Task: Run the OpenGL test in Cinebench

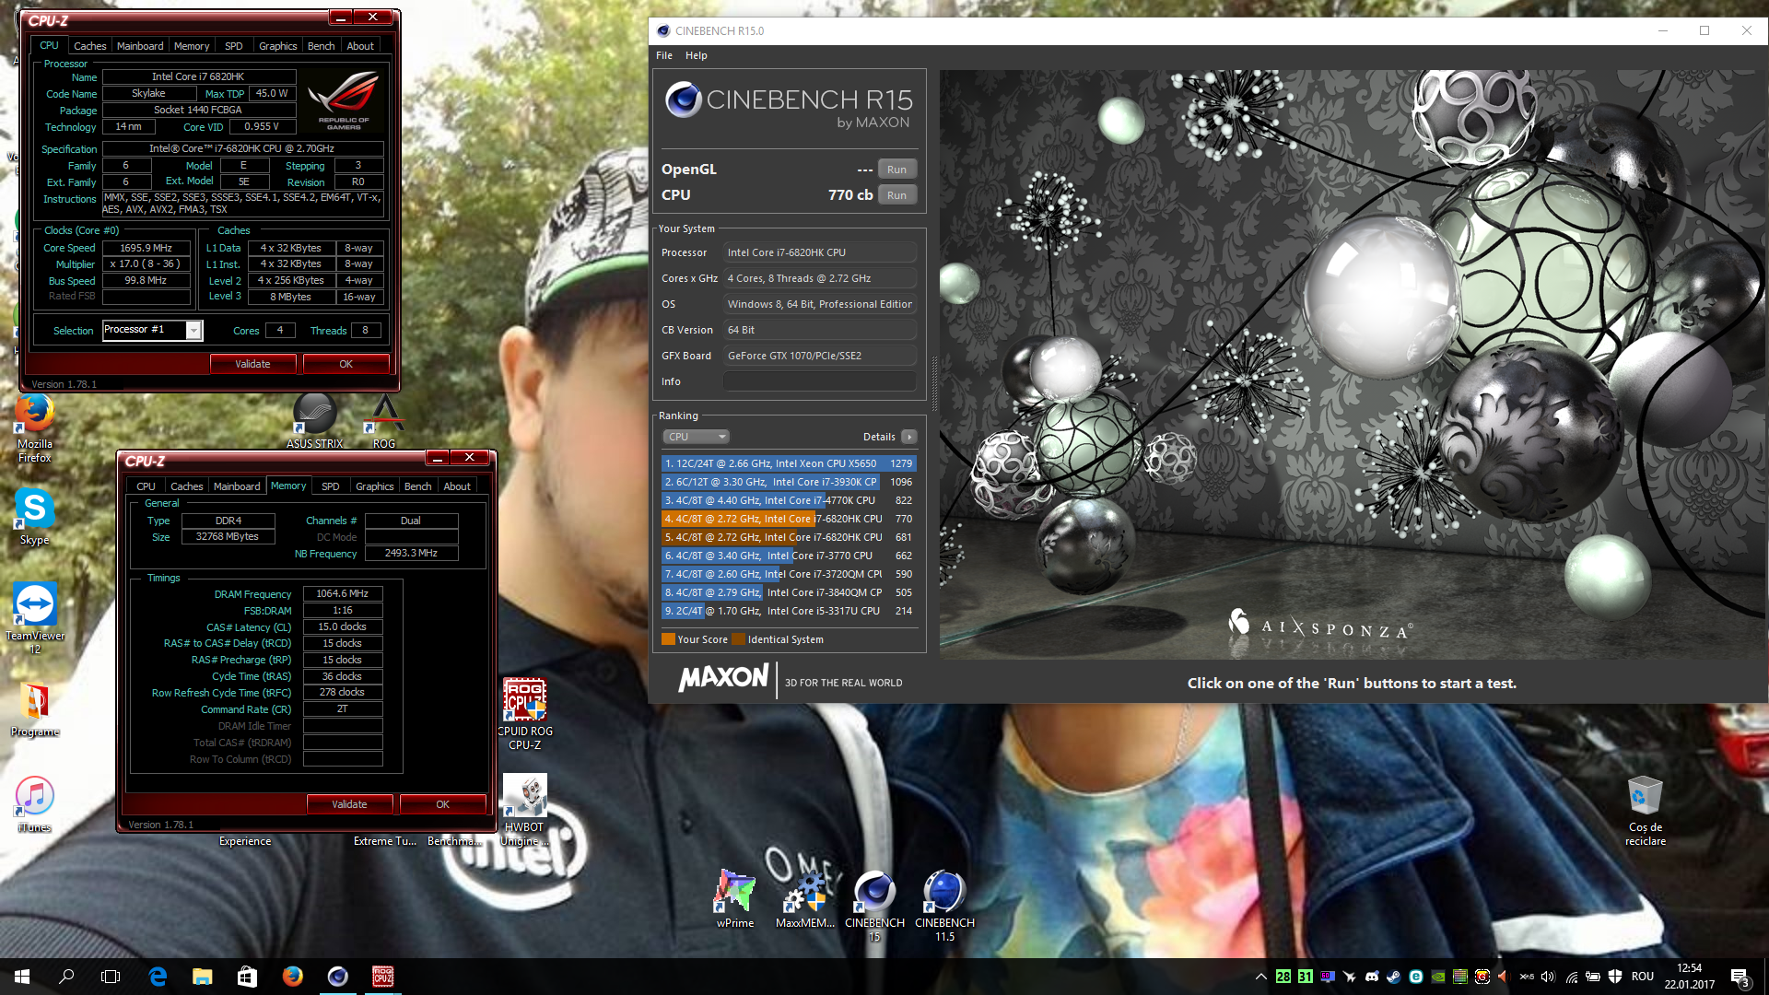Action: (x=896, y=170)
